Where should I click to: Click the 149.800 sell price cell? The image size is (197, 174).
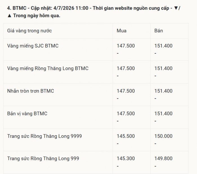[x=163, y=159]
